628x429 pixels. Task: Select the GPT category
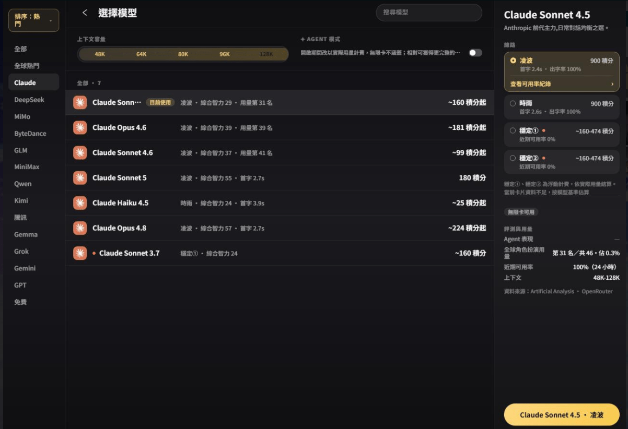[x=34, y=285]
